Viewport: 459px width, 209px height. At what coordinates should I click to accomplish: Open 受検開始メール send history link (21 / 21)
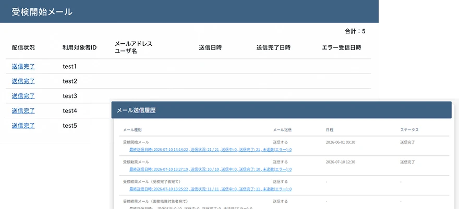[x=211, y=150]
